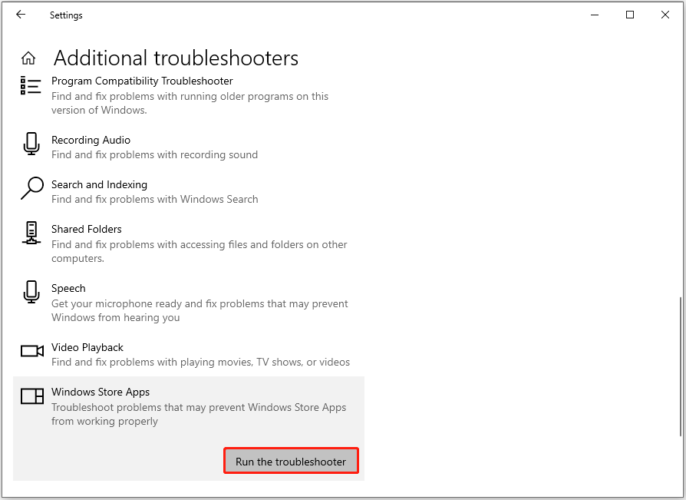Run the Windows Store Apps troubleshooter

click(x=291, y=461)
